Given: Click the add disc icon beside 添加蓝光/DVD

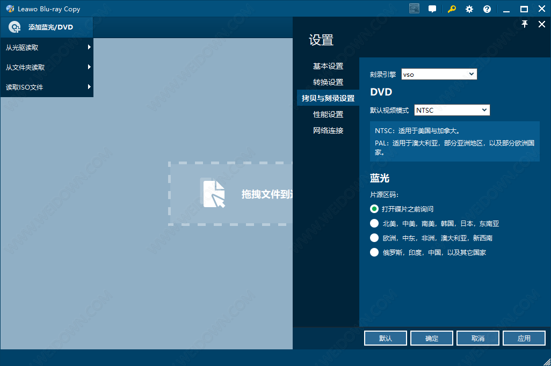Looking at the screenshot, I should pos(15,27).
